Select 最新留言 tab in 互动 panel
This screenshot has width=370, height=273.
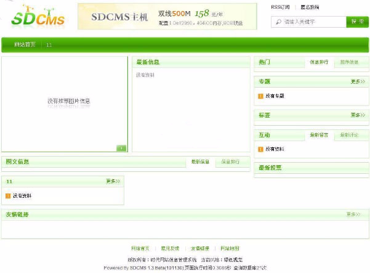[x=319, y=135]
